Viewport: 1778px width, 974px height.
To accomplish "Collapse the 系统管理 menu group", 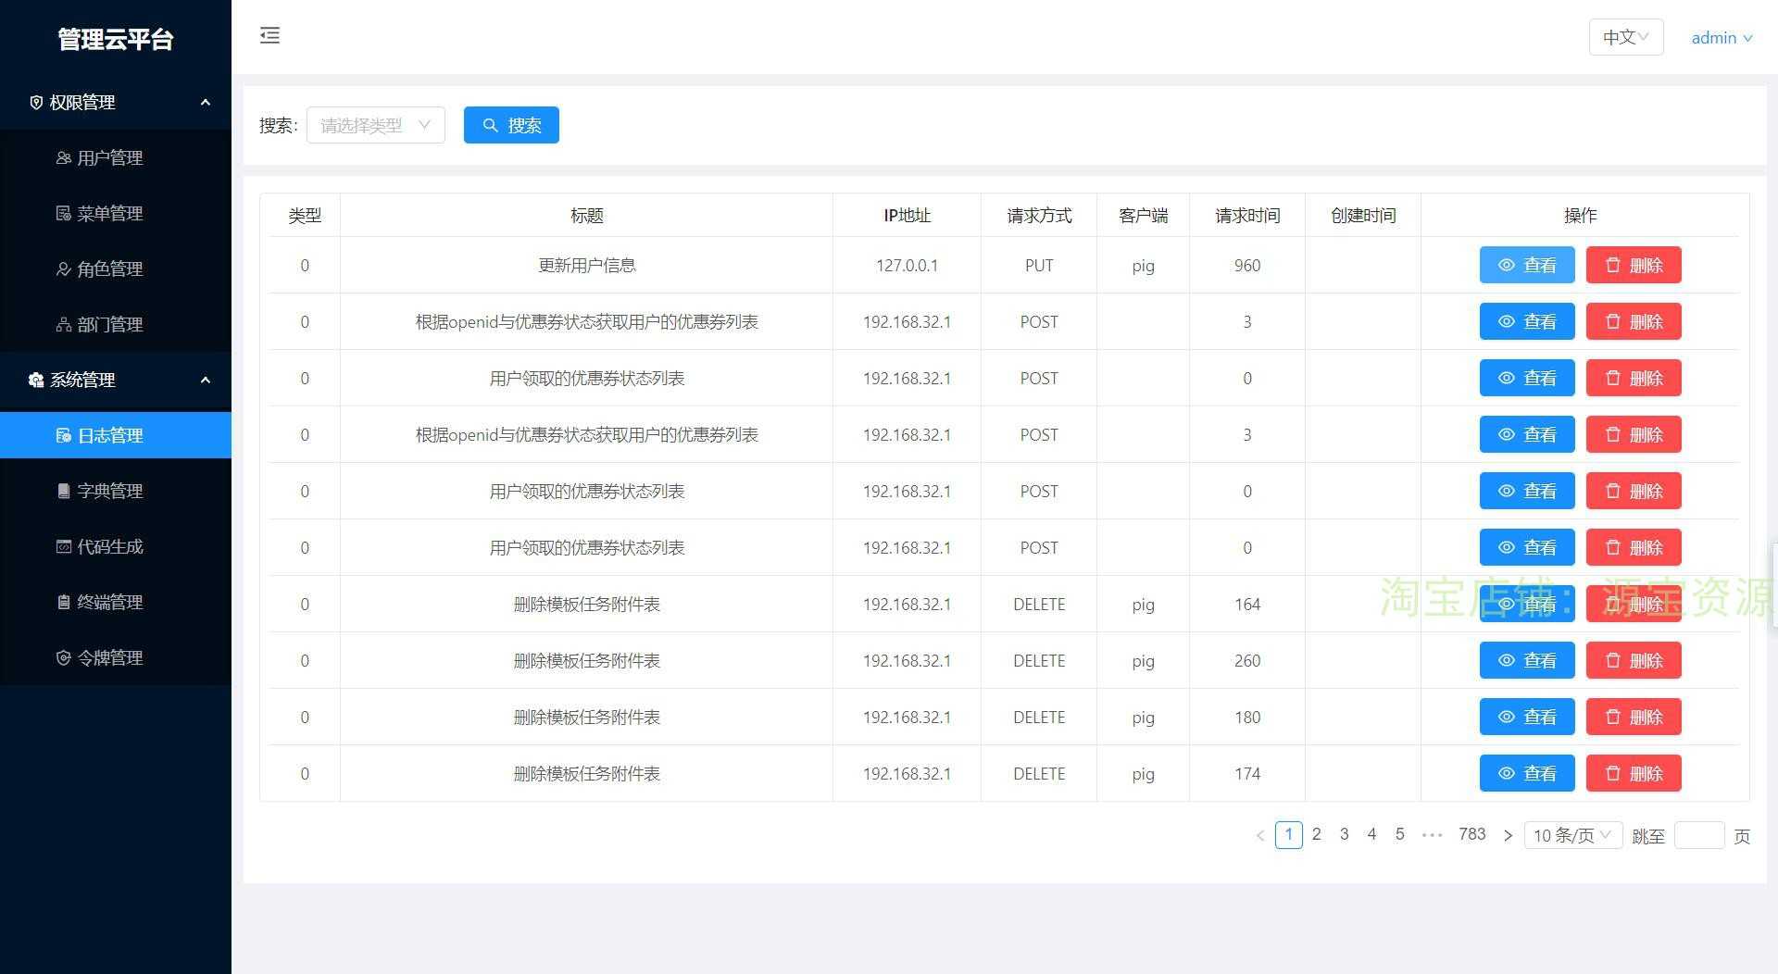I will [x=206, y=380].
